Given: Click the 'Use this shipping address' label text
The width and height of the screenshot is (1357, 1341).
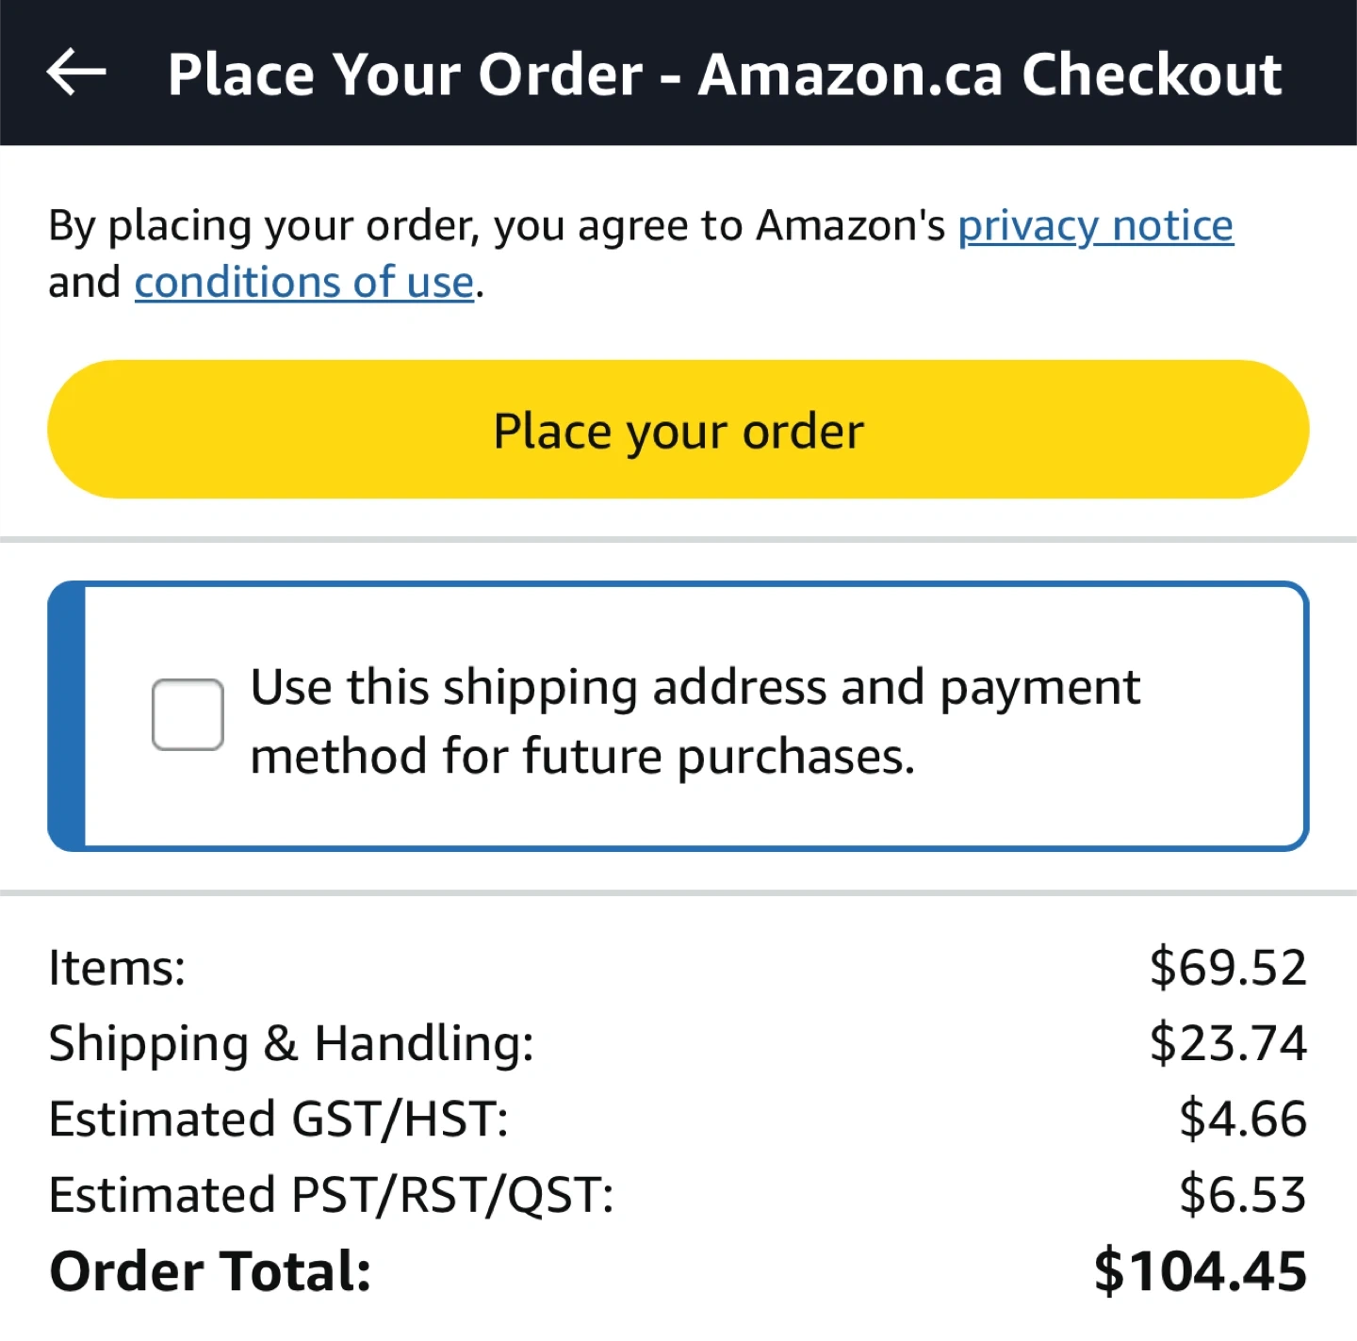Looking at the screenshot, I should coord(695,687).
